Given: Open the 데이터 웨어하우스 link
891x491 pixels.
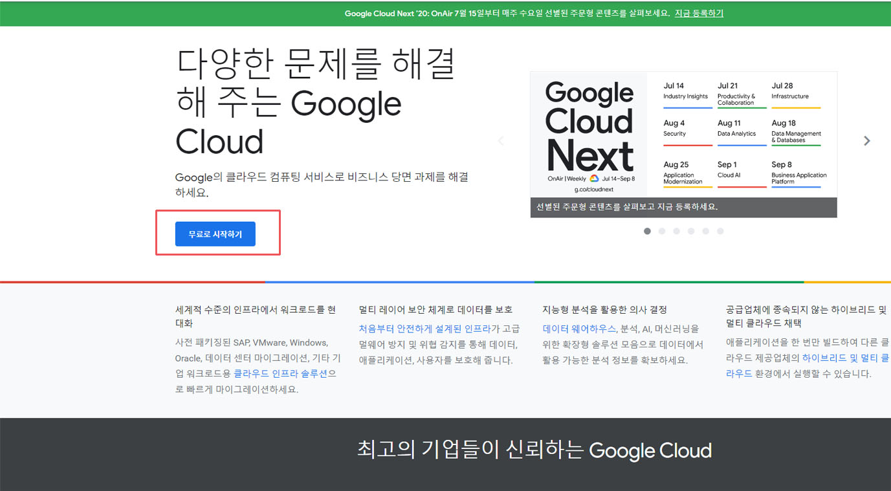Looking at the screenshot, I should 579,329.
